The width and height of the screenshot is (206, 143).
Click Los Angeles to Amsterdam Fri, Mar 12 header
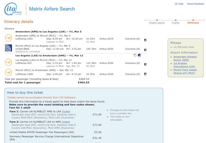point(49,56)
